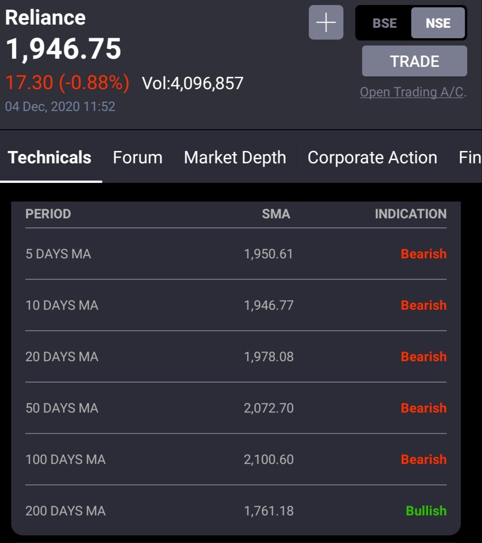Go to the Forum tab
Image resolution: width=482 pixels, height=543 pixels.
click(x=137, y=157)
